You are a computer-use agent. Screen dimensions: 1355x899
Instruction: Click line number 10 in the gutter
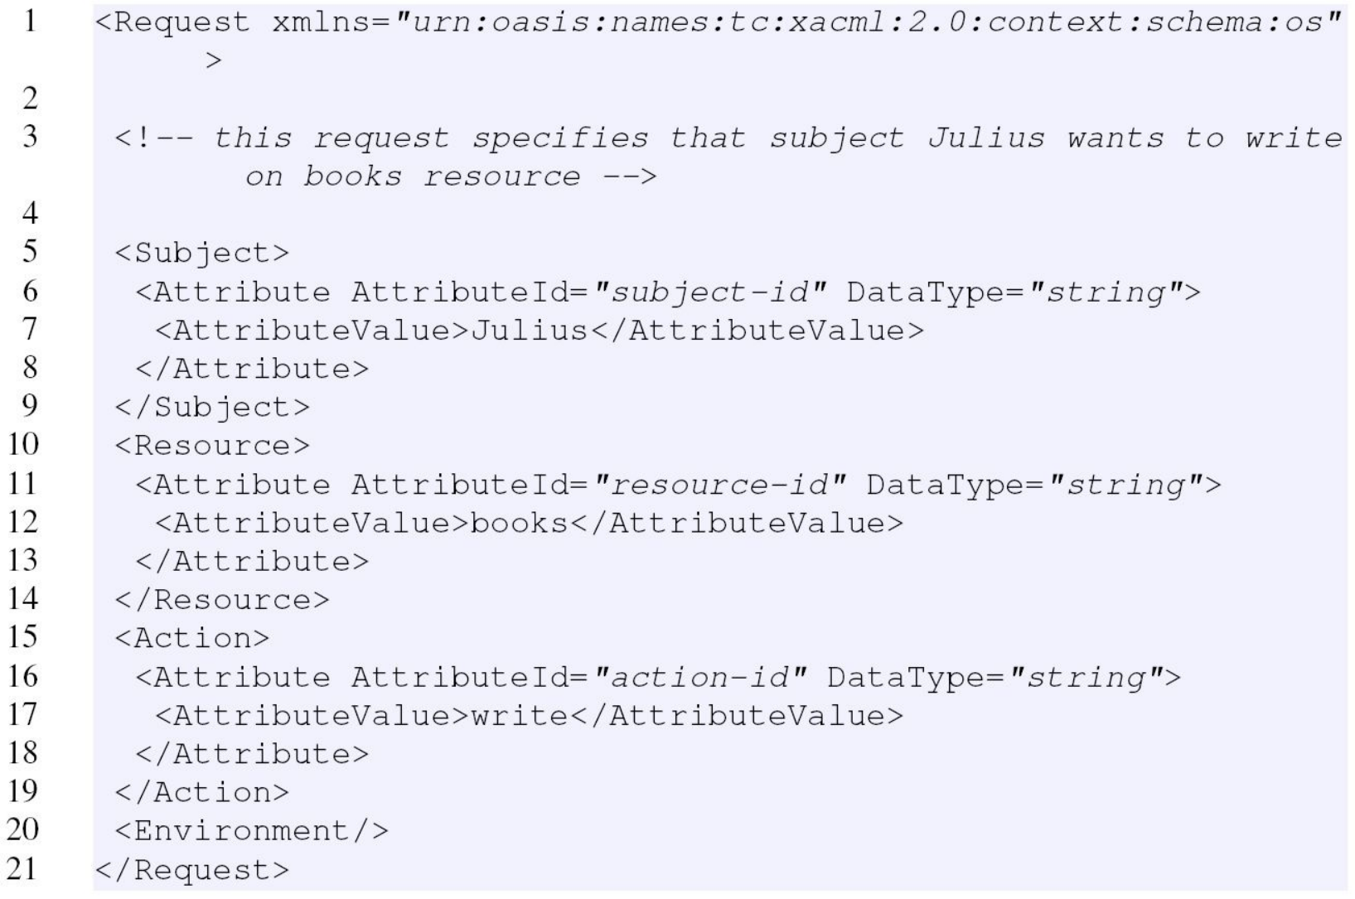[22, 444]
